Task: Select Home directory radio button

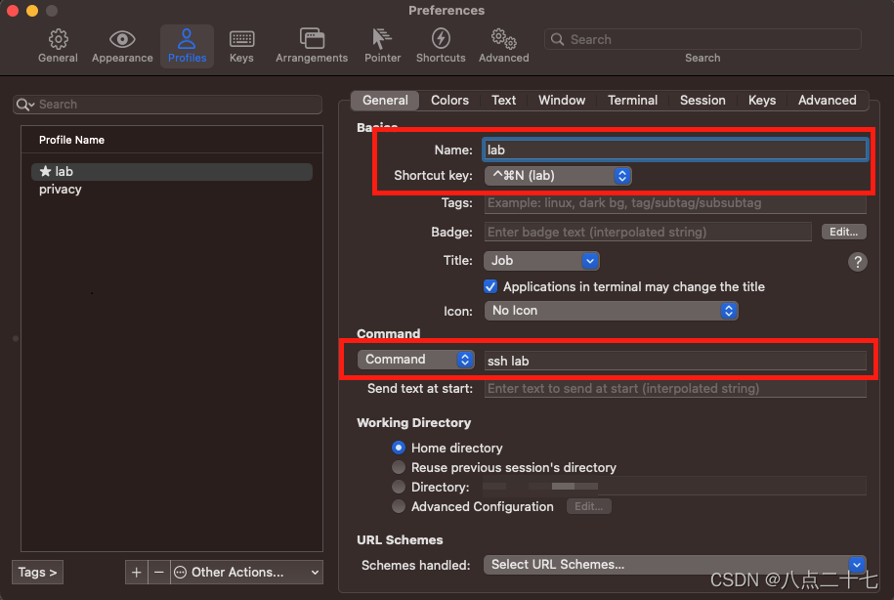Action: coord(399,448)
